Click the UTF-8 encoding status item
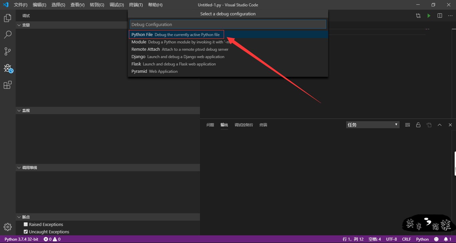456x243 pixels. pyautogui.click(x=392, y=239)
